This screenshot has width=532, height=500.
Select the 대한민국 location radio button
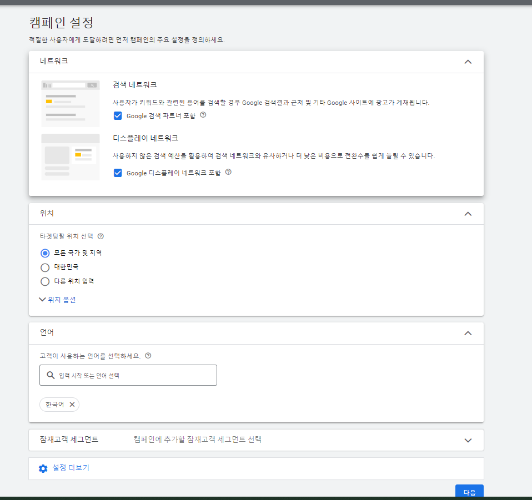point(44,267)
